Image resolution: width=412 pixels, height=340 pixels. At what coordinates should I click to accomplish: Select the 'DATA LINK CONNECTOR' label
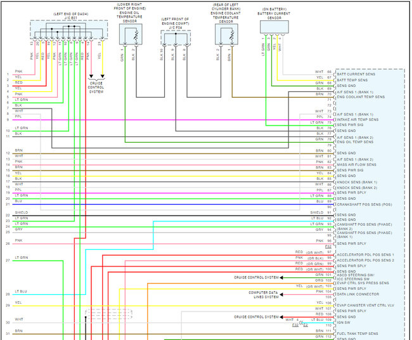click(x=358, y=294)
